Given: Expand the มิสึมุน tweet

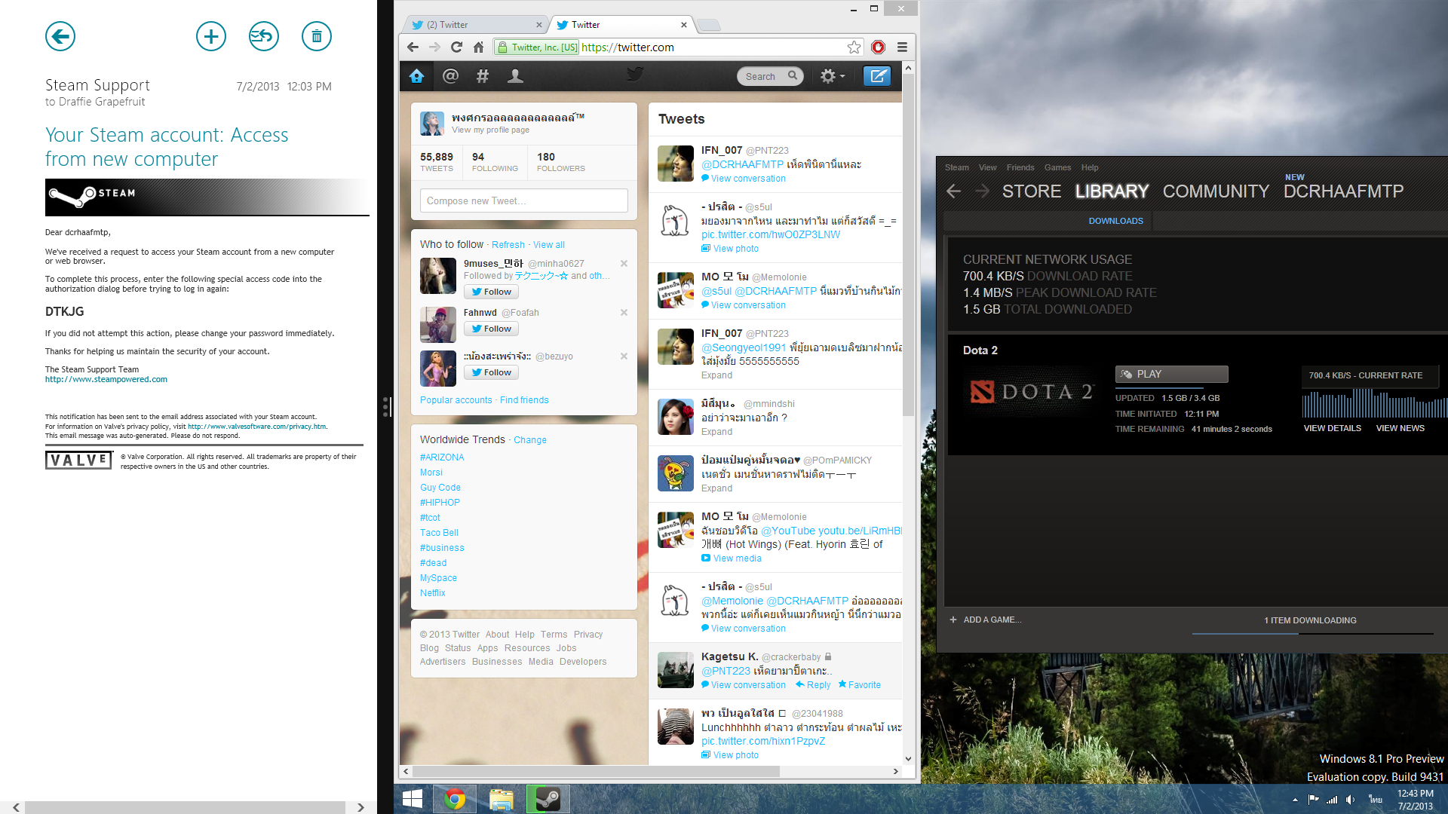Looking at the screenshot, I should click(716, 432).
